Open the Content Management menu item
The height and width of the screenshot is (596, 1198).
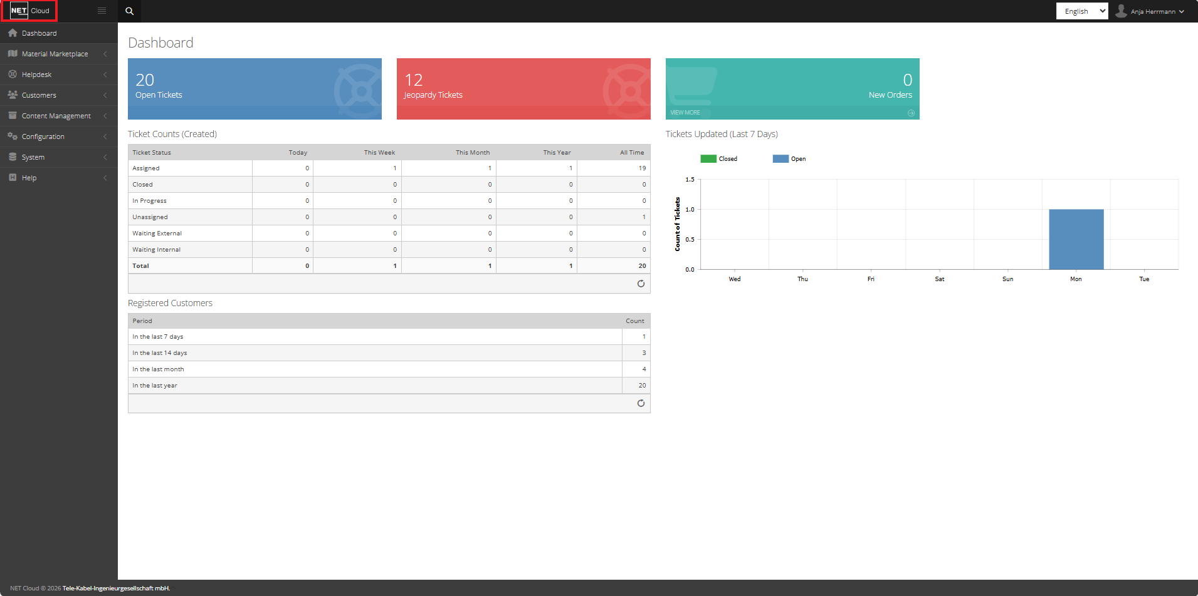click(56, 116)
